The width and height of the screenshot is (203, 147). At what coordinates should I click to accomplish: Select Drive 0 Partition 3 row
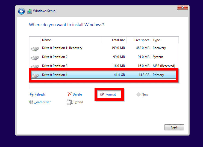[104, 66]
